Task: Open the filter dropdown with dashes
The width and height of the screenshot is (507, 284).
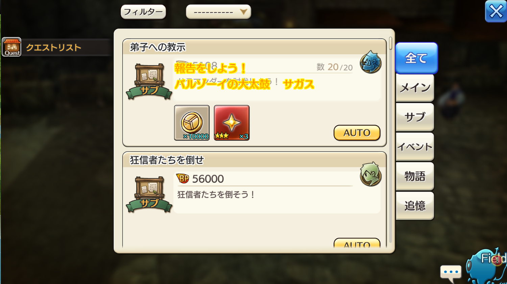Action: (x=218, y=12)
